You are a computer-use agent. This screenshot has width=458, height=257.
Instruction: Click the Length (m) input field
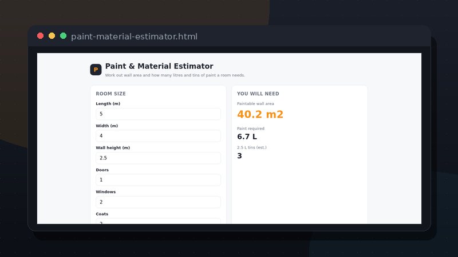tap(159, 114)
